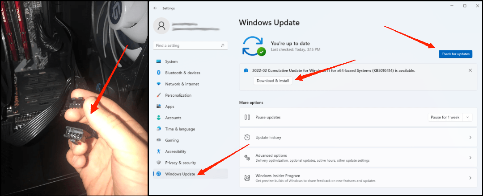The image size is (483, 196).
Task: Click the Privacy & security shield icon
Action: [159, 163]
